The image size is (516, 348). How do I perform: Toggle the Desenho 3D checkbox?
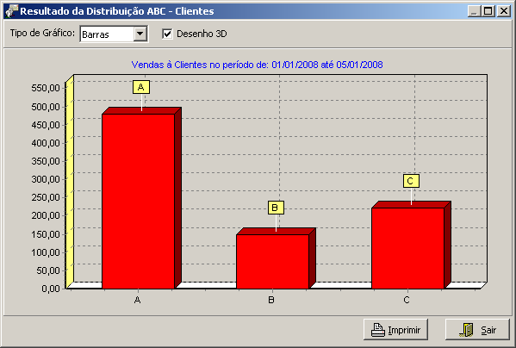pyautogui.click(x=167, y=34)
